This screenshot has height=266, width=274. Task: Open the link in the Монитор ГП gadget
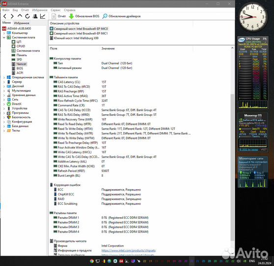[249, 149]
